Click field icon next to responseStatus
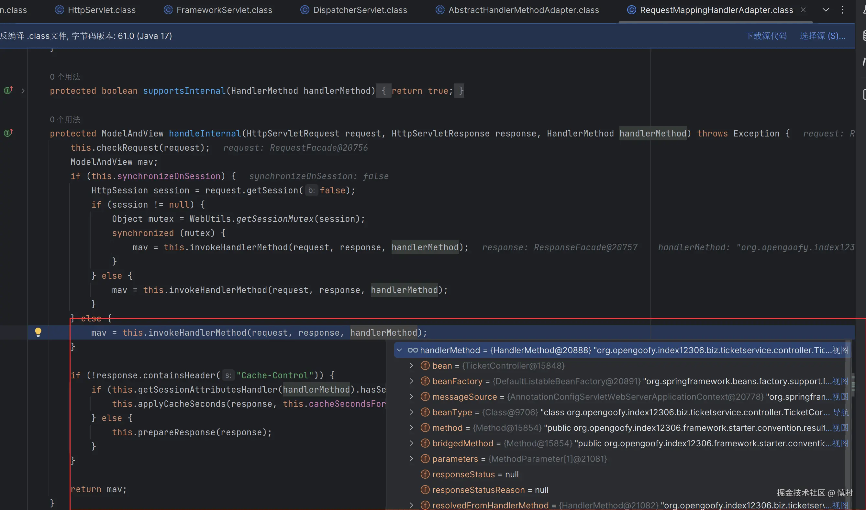 425,474
